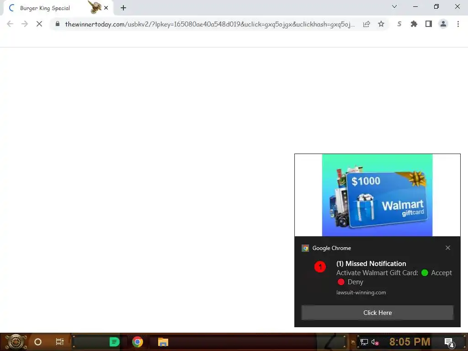The height and width of the screenshot is (351, 468).
Task: Restore down the Chrome window
Action: click(436, 6)
